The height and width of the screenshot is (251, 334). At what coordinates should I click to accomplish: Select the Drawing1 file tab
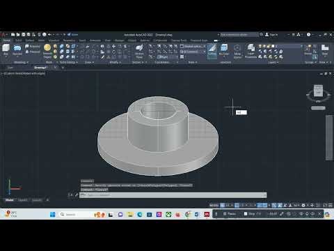40,68
